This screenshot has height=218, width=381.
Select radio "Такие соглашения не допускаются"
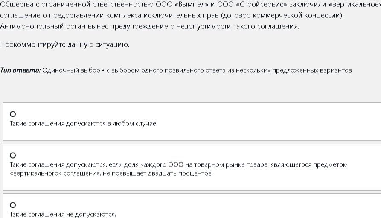coord(13,205)
